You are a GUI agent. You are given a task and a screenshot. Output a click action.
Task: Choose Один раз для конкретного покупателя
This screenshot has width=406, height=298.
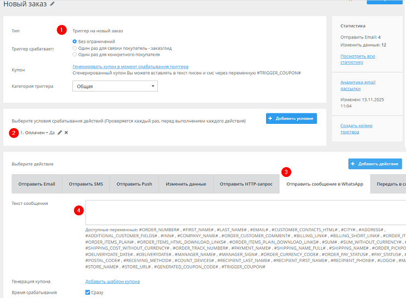75,55
